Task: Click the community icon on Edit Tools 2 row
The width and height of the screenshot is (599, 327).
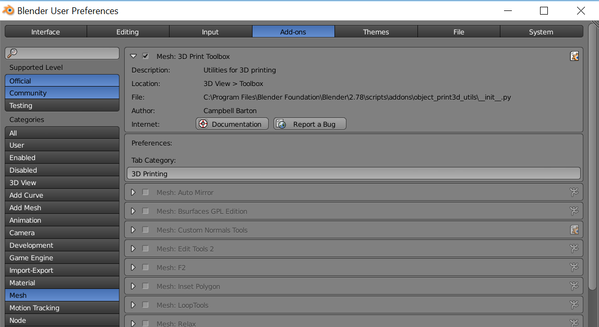Action: pyautogui.click(x=574, y=248)
